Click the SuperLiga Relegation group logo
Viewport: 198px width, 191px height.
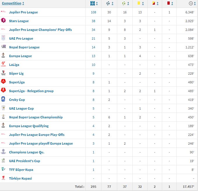[x=3, y=90]
